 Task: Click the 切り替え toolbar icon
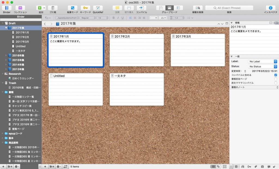(x=129, y=8)
